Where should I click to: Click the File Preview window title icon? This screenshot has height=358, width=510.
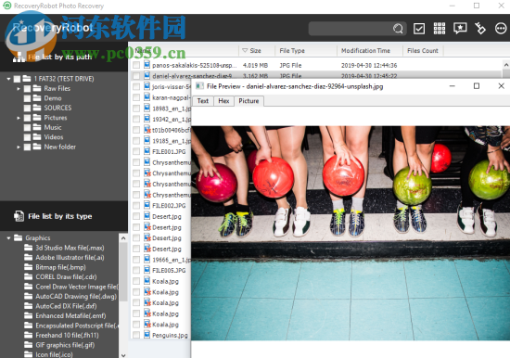tap(199, 86)
